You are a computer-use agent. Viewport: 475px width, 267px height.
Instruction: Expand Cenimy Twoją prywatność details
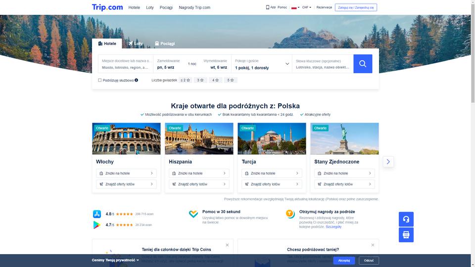click(115, 260)
